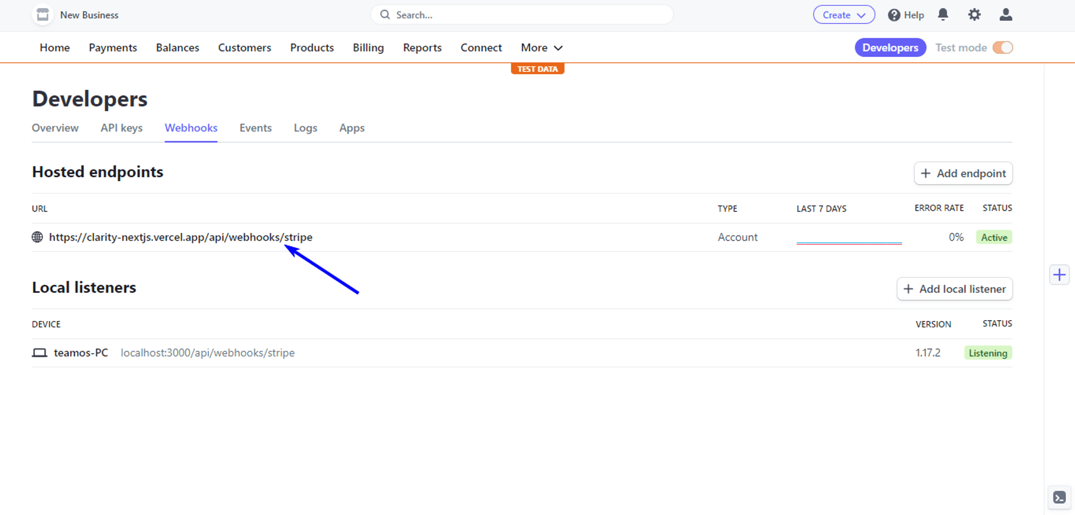Toggle the Test mode switch
The image size is (1075, 515).
1002,48
